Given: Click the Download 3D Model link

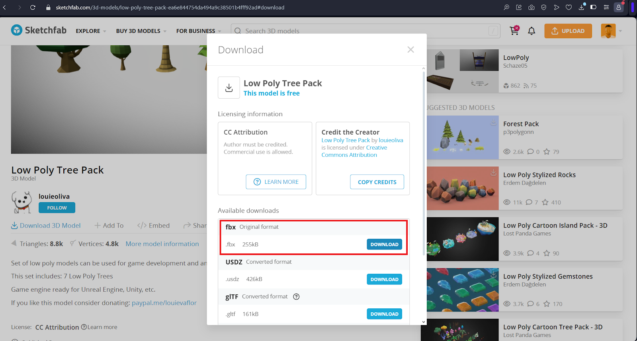Looking at the screenshot, I should 46,226.
